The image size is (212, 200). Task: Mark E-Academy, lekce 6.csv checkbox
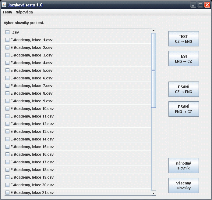[7, 78]
